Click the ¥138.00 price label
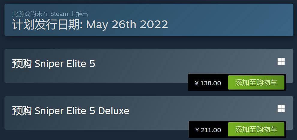 pyautogui.click(x=208, y=83)
